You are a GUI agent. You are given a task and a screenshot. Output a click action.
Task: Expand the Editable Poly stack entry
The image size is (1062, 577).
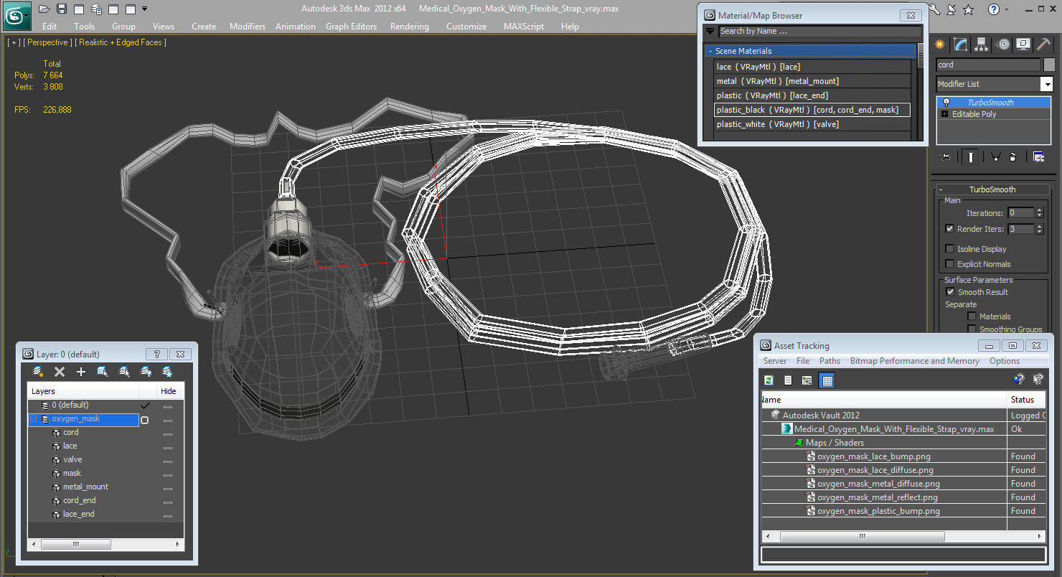[x=944, y=114]
